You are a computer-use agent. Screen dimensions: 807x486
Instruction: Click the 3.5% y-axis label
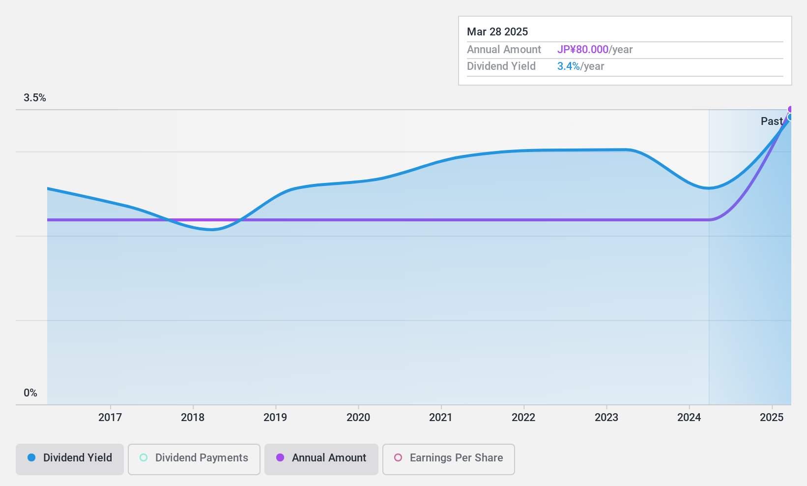point(35,98)
